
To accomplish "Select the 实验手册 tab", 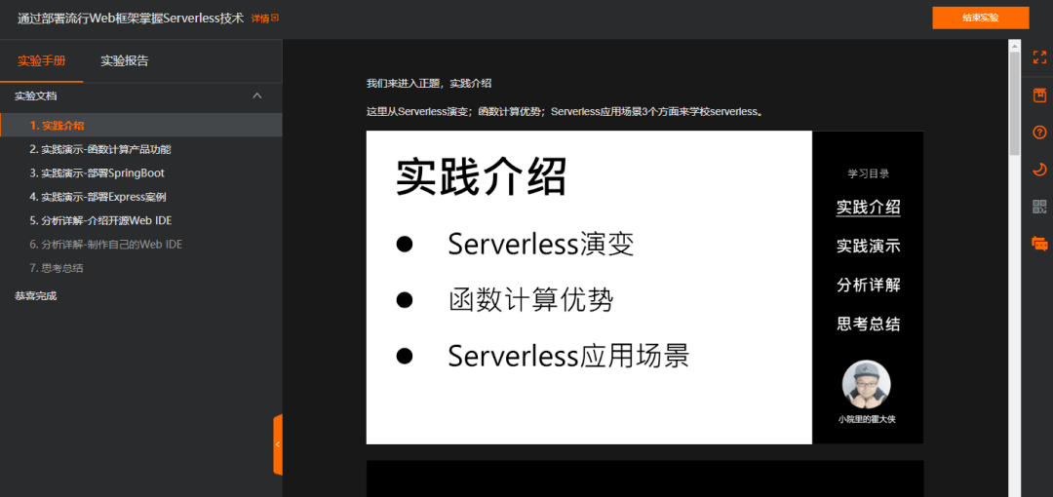I will point(42,61).
